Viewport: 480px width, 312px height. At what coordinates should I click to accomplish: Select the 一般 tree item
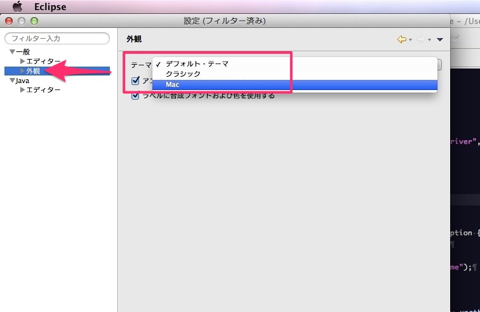[x=23, y=52]
